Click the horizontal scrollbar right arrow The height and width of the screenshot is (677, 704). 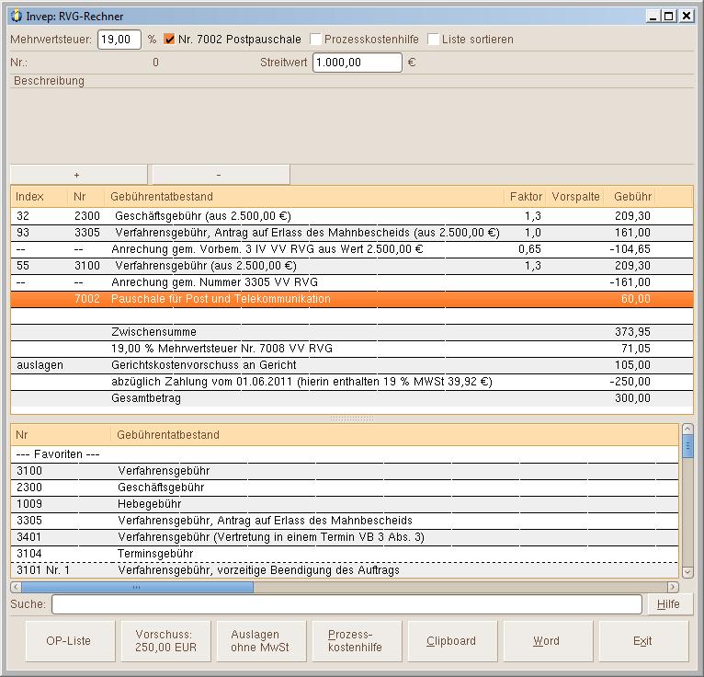point(673,587)
